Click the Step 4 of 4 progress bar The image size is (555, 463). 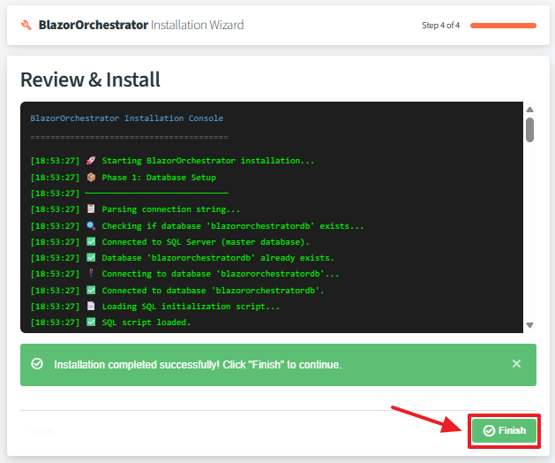tap(503, 25)
